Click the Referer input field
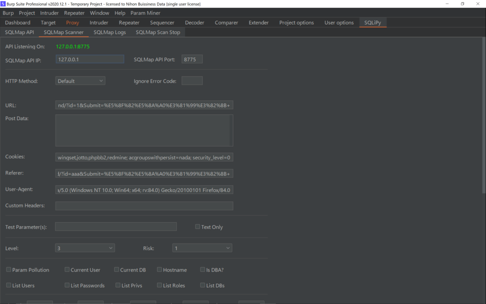The height and width of the screenshot is (304, 486). click(144, 173)
